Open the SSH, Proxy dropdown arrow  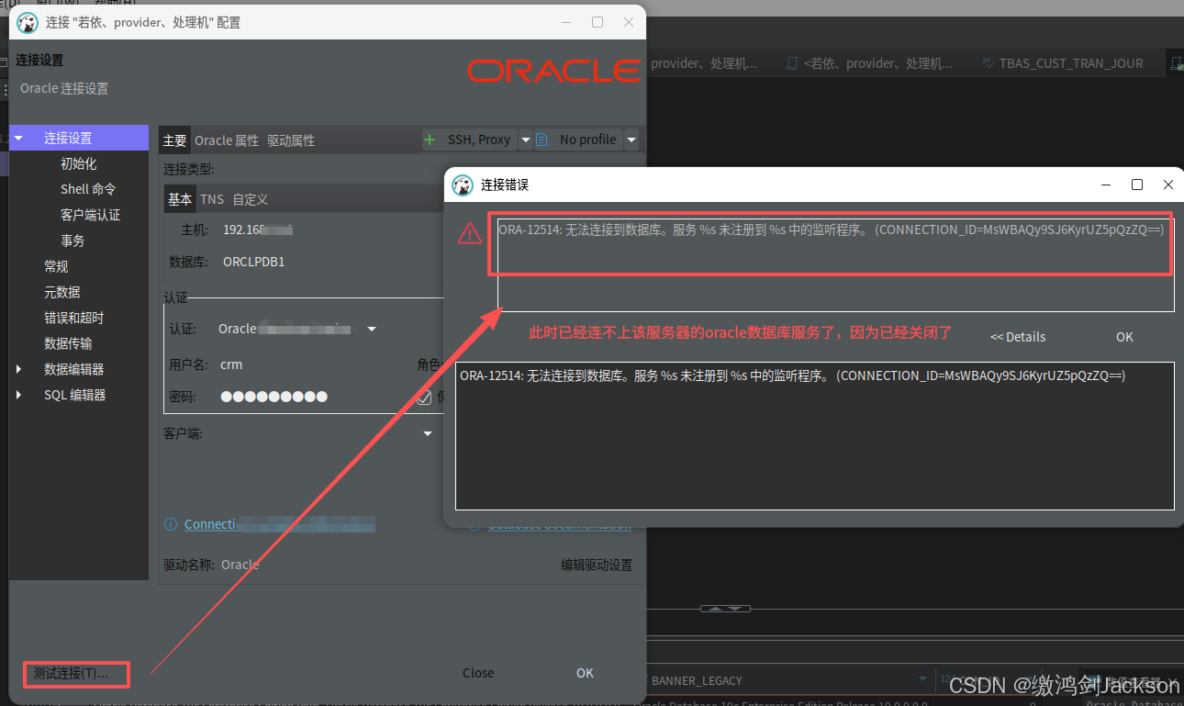[526, 140]
